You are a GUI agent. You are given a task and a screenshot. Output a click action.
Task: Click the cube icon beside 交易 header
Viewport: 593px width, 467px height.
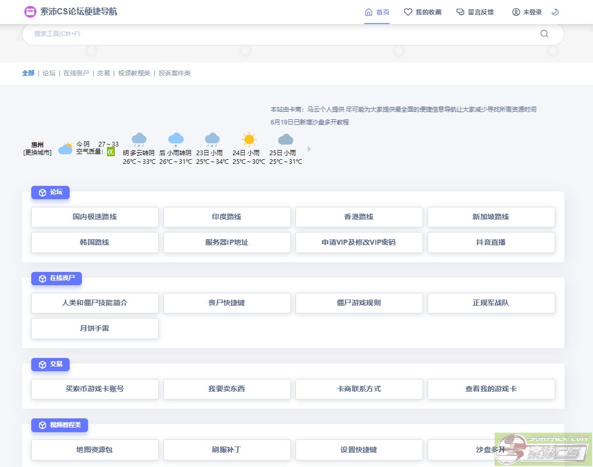(43, 364)
